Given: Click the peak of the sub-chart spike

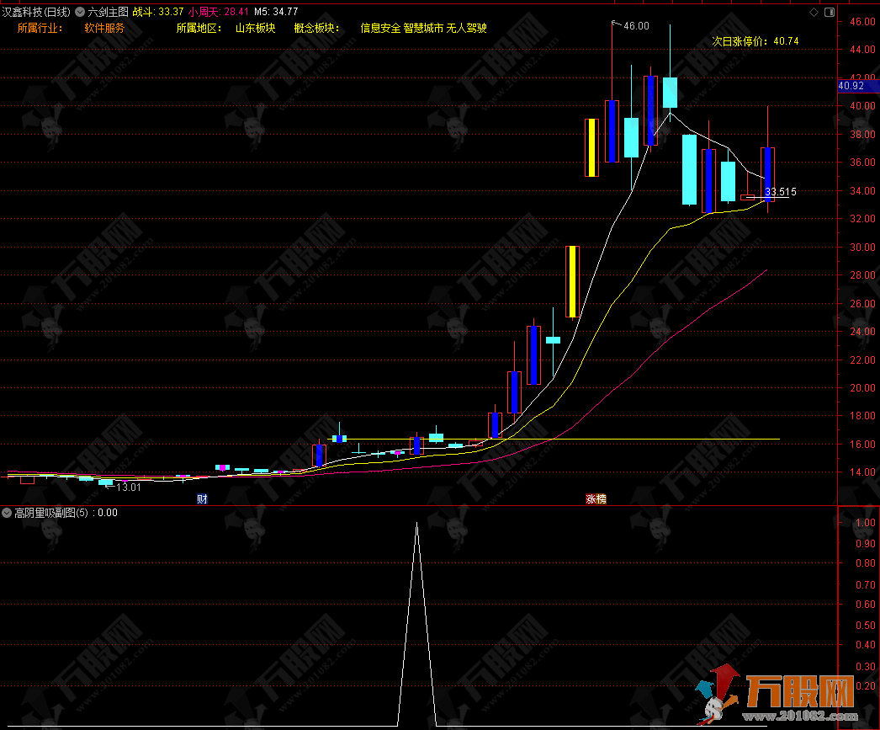Looking at the screenshot, I should click(x=416, y=524).
